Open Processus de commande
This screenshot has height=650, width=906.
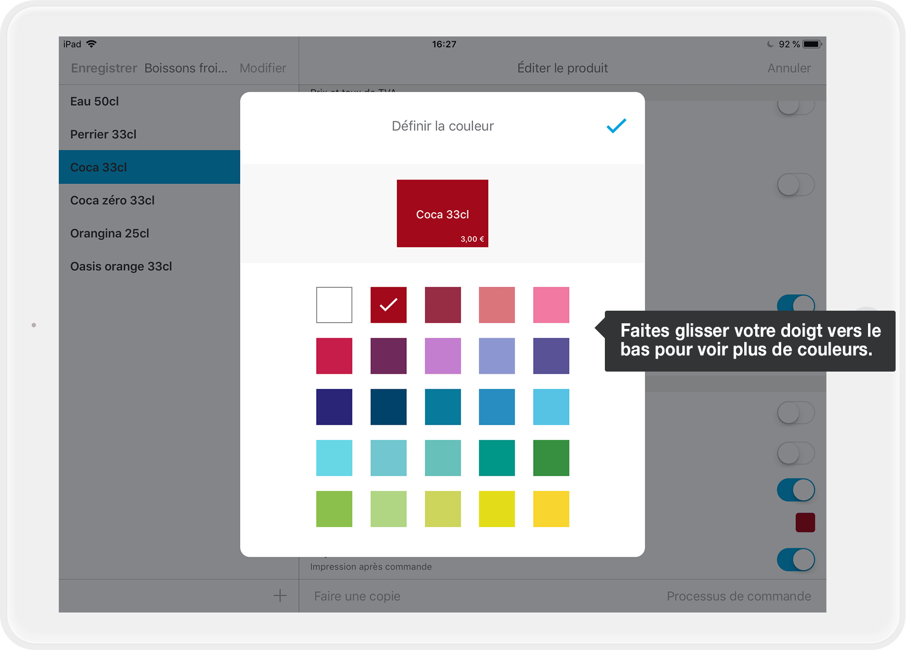click(739, 596)
